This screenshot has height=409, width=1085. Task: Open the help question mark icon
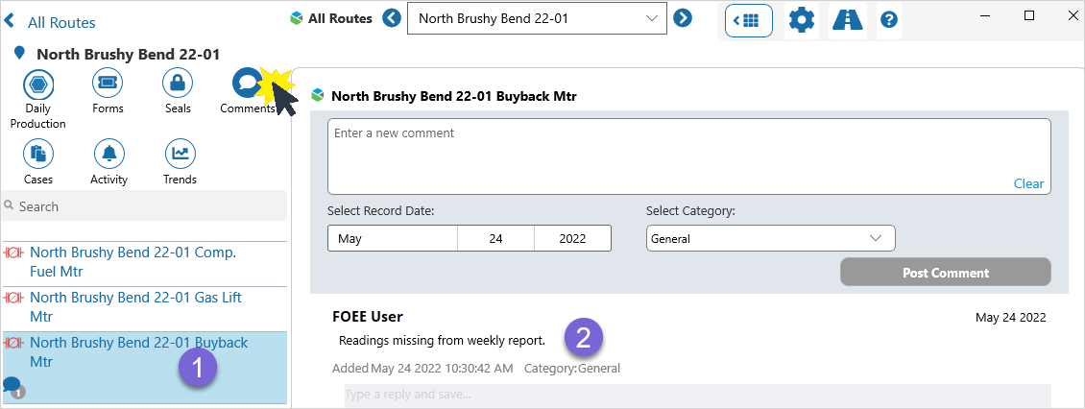(x=889, y=19)
